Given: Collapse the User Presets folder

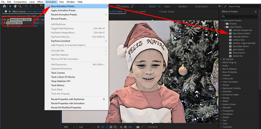Looking at the screenshot, I should [224, 27].
